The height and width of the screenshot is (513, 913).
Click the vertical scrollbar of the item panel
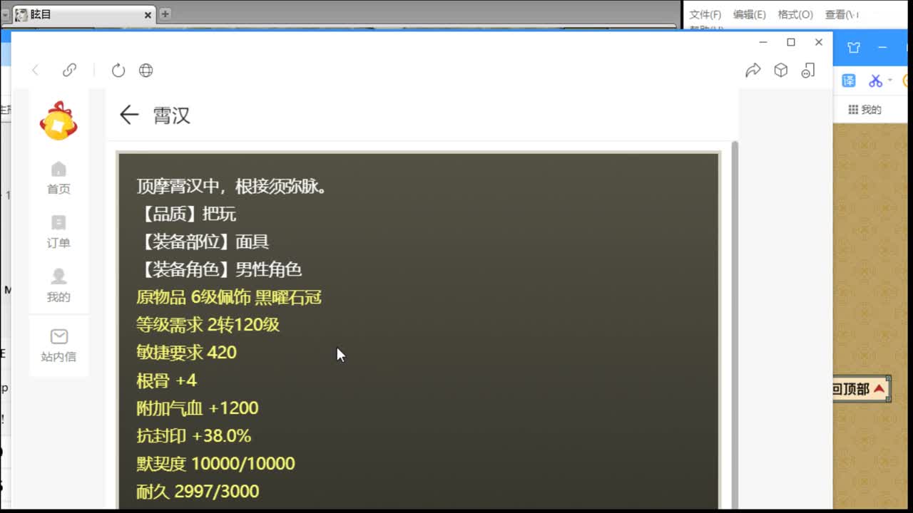tap(735, 325)
